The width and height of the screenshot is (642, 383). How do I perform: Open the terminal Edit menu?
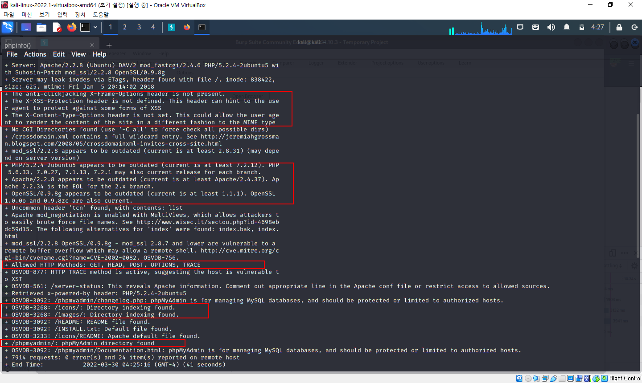(x=59, y=54)
